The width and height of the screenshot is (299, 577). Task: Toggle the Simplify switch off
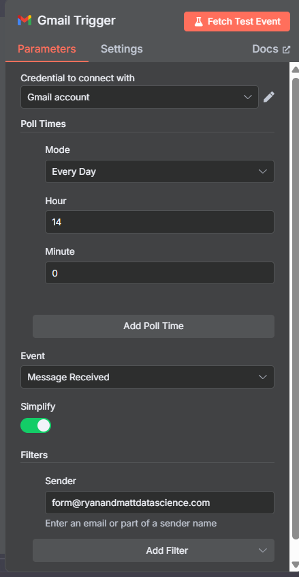35,425
